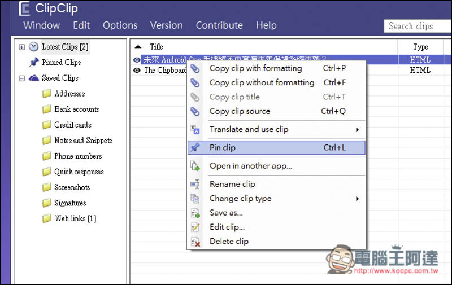The image size is (452, 285).
Task: Click the Edit clip pencil icon
Action: pos(195,227)
